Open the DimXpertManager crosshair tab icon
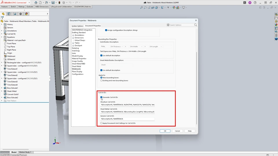This screenshot has height=156, width=278. tap(21, 14)
